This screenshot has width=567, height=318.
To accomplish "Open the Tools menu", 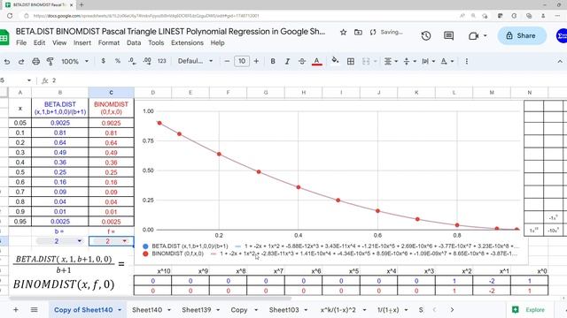I will [156, 42].
